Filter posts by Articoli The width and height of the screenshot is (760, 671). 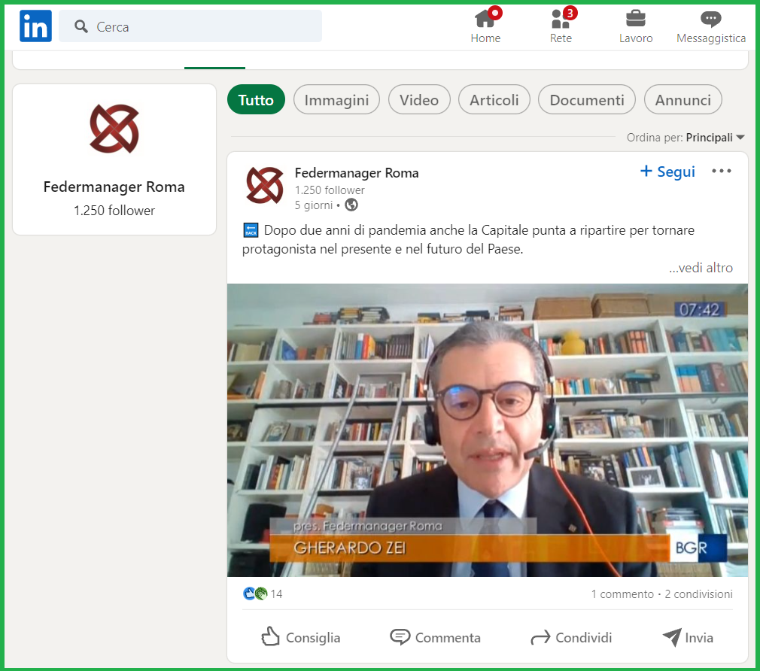494,100
